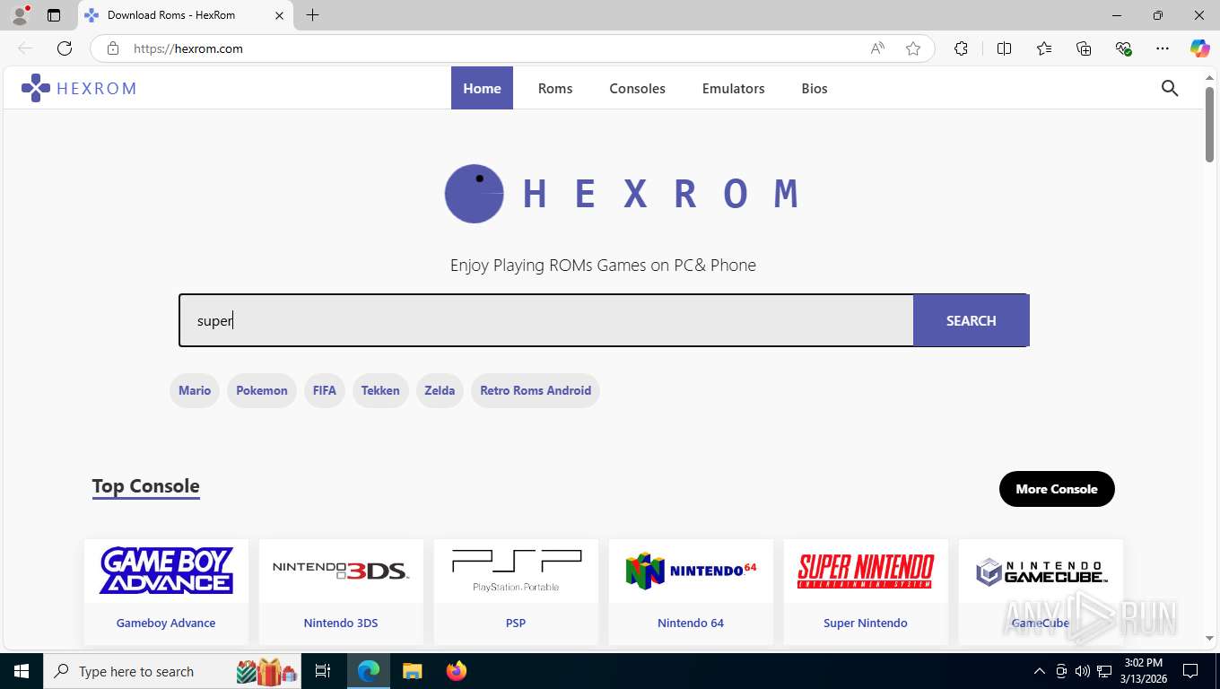Open the Collections icon
The height and width of the screenshot is (689, 1220).
1084,48
